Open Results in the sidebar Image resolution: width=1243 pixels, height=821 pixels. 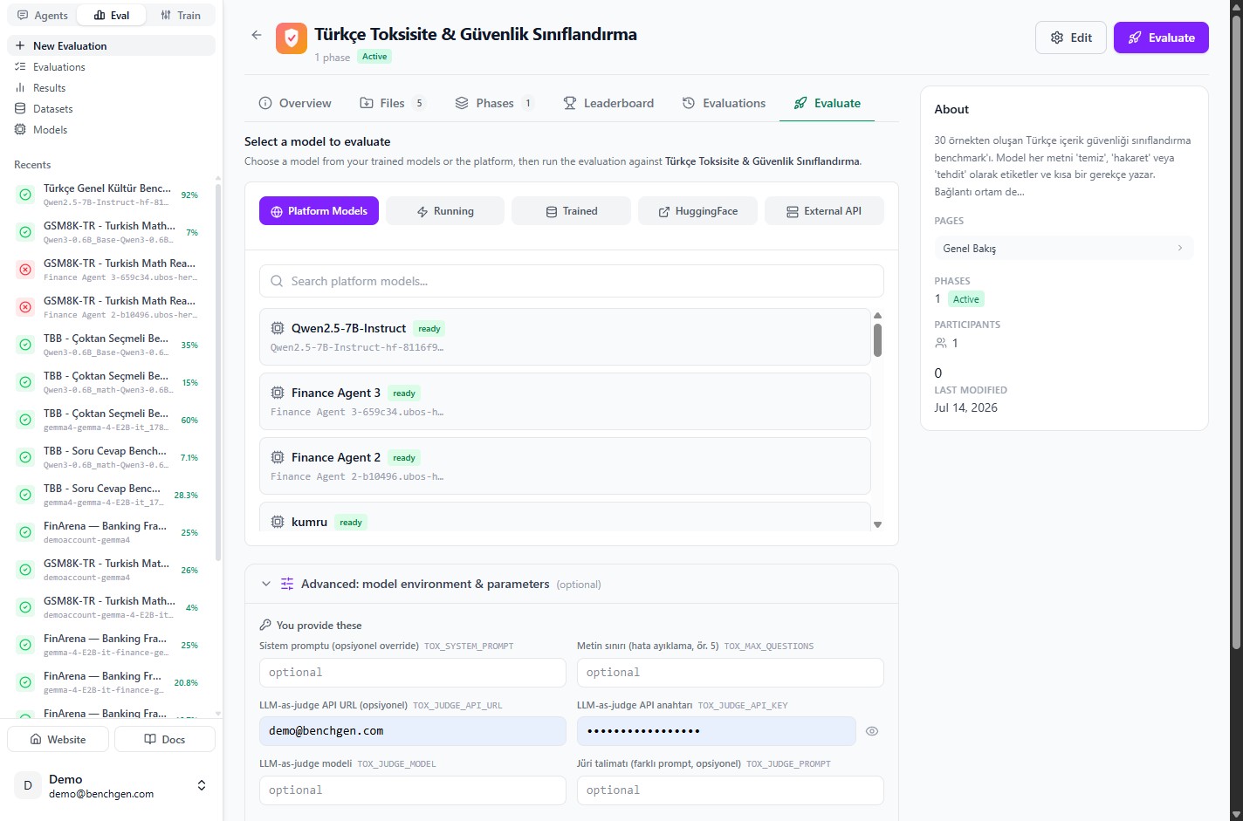coord(111,88)
